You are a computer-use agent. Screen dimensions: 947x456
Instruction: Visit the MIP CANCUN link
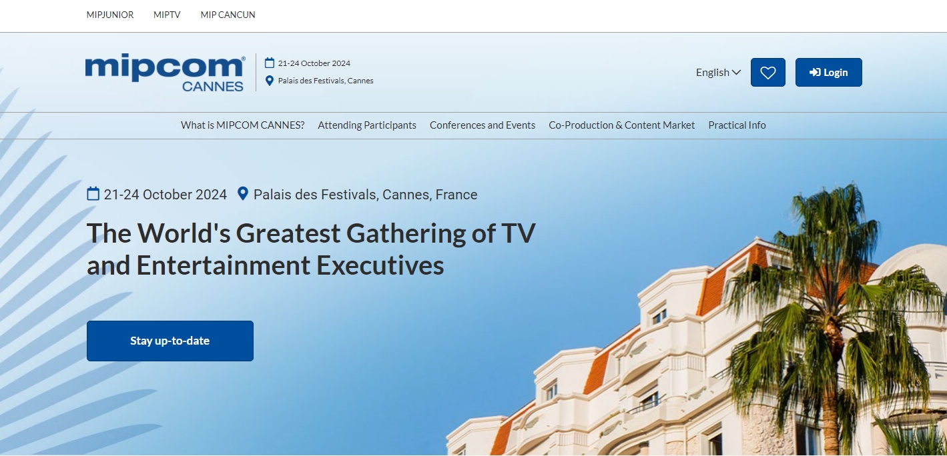coord(228,15)
